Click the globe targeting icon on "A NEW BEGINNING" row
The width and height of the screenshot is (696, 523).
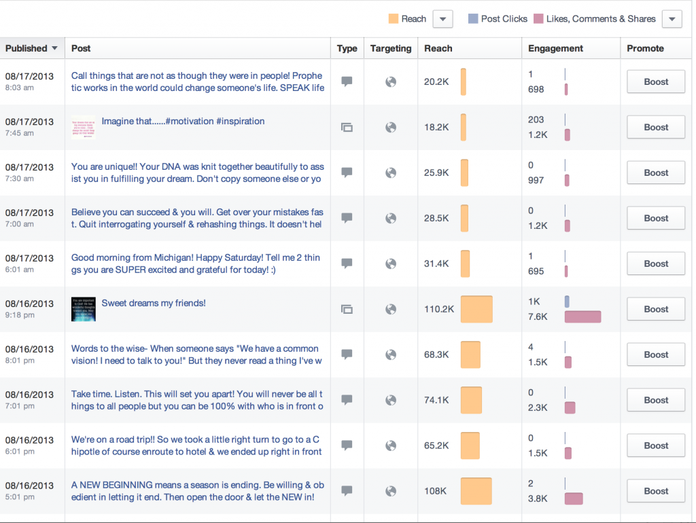(x=390, y=491)
